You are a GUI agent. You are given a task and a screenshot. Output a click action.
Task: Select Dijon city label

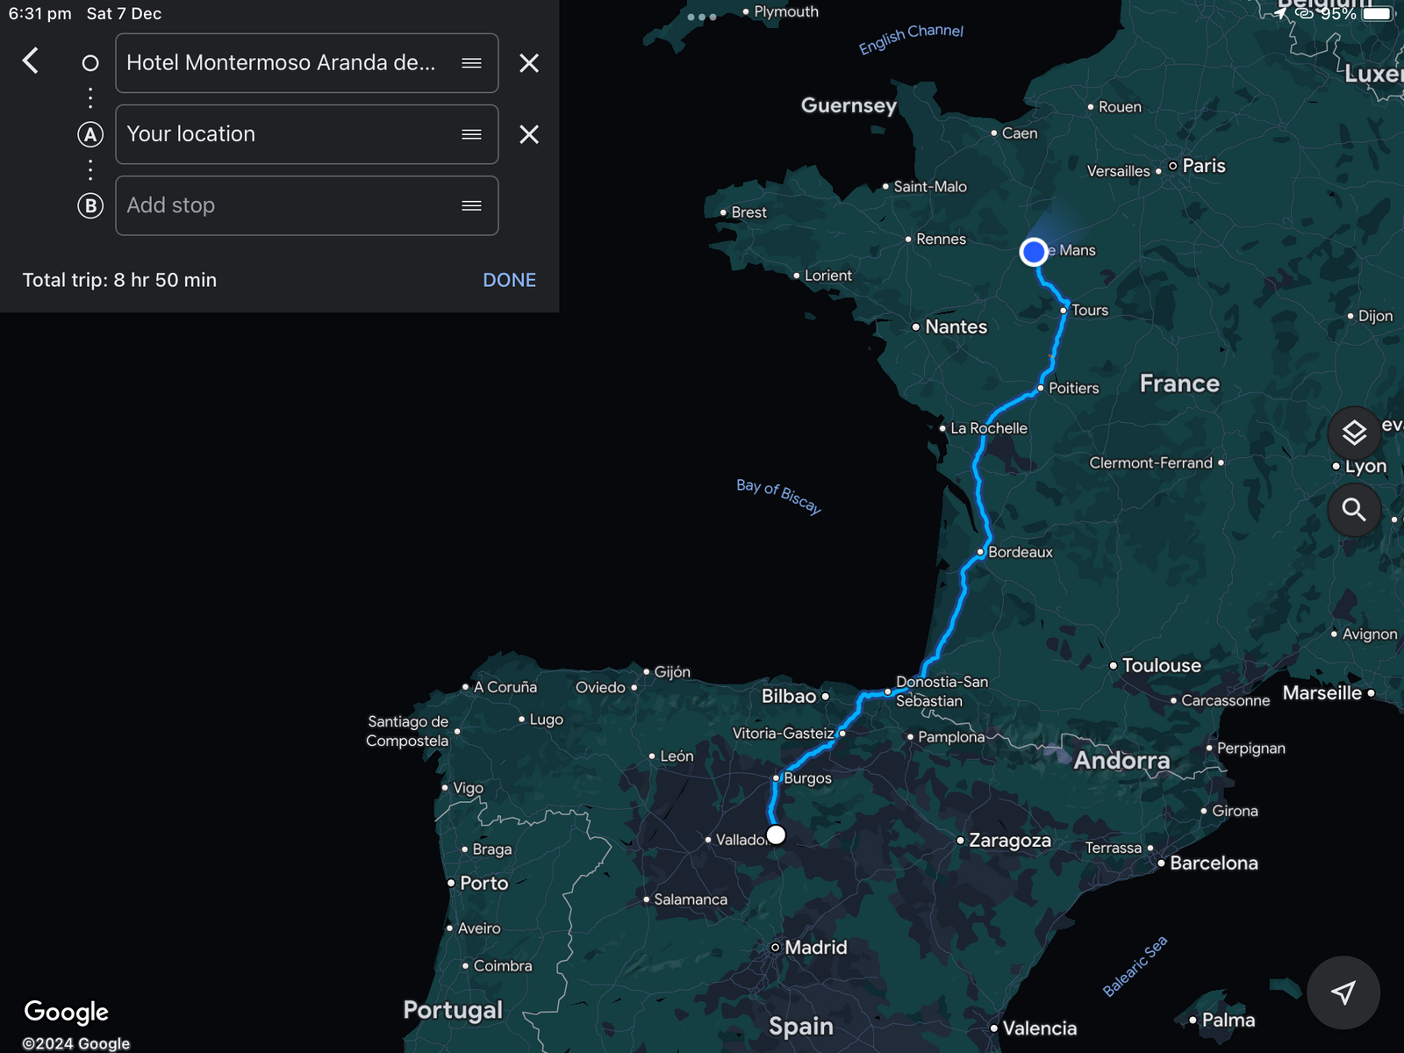coord(1375,316)
